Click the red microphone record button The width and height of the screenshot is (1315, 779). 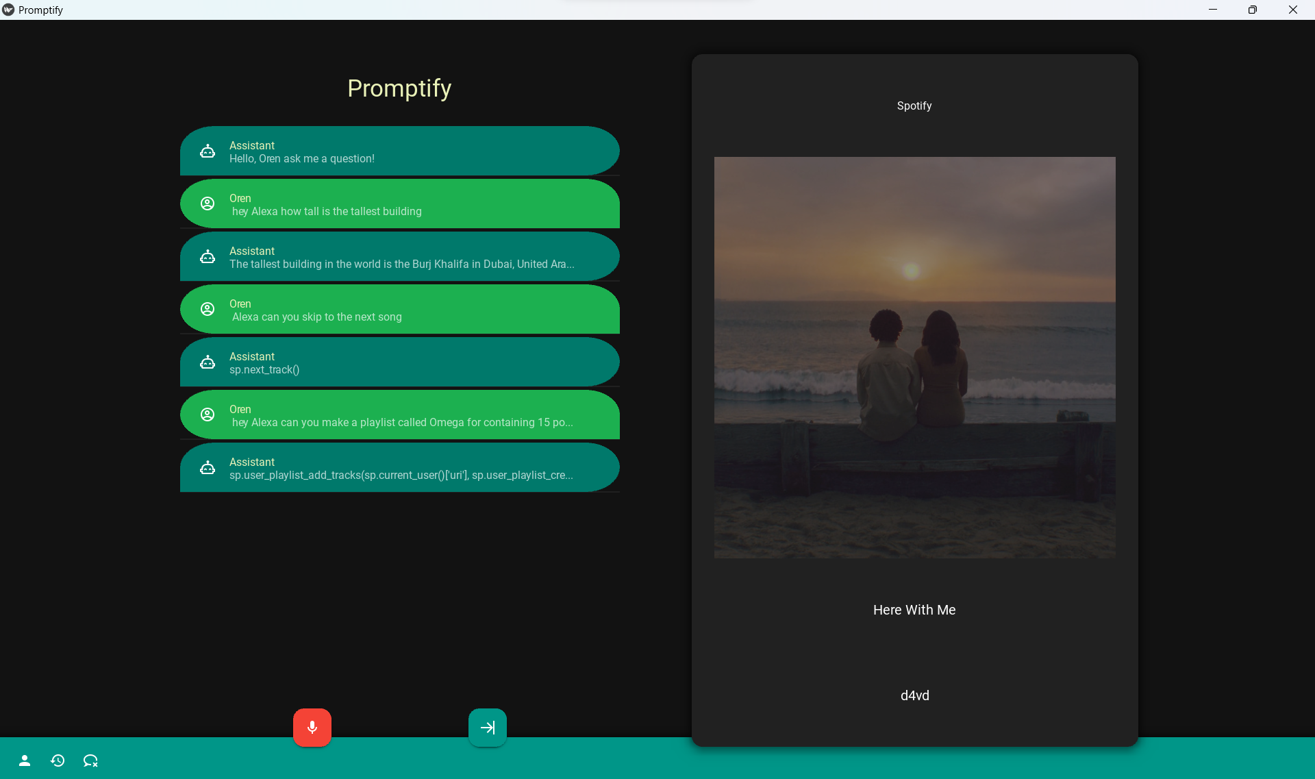pyautogui.click(x=312, y=727)
